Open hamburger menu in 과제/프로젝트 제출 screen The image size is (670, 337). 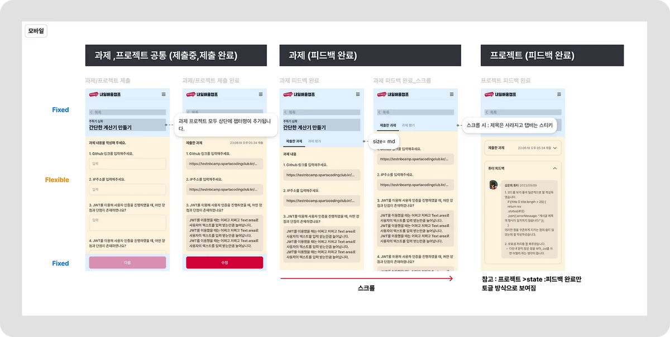tap(164, 94)
